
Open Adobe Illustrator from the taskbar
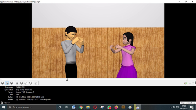pos(123,107)
